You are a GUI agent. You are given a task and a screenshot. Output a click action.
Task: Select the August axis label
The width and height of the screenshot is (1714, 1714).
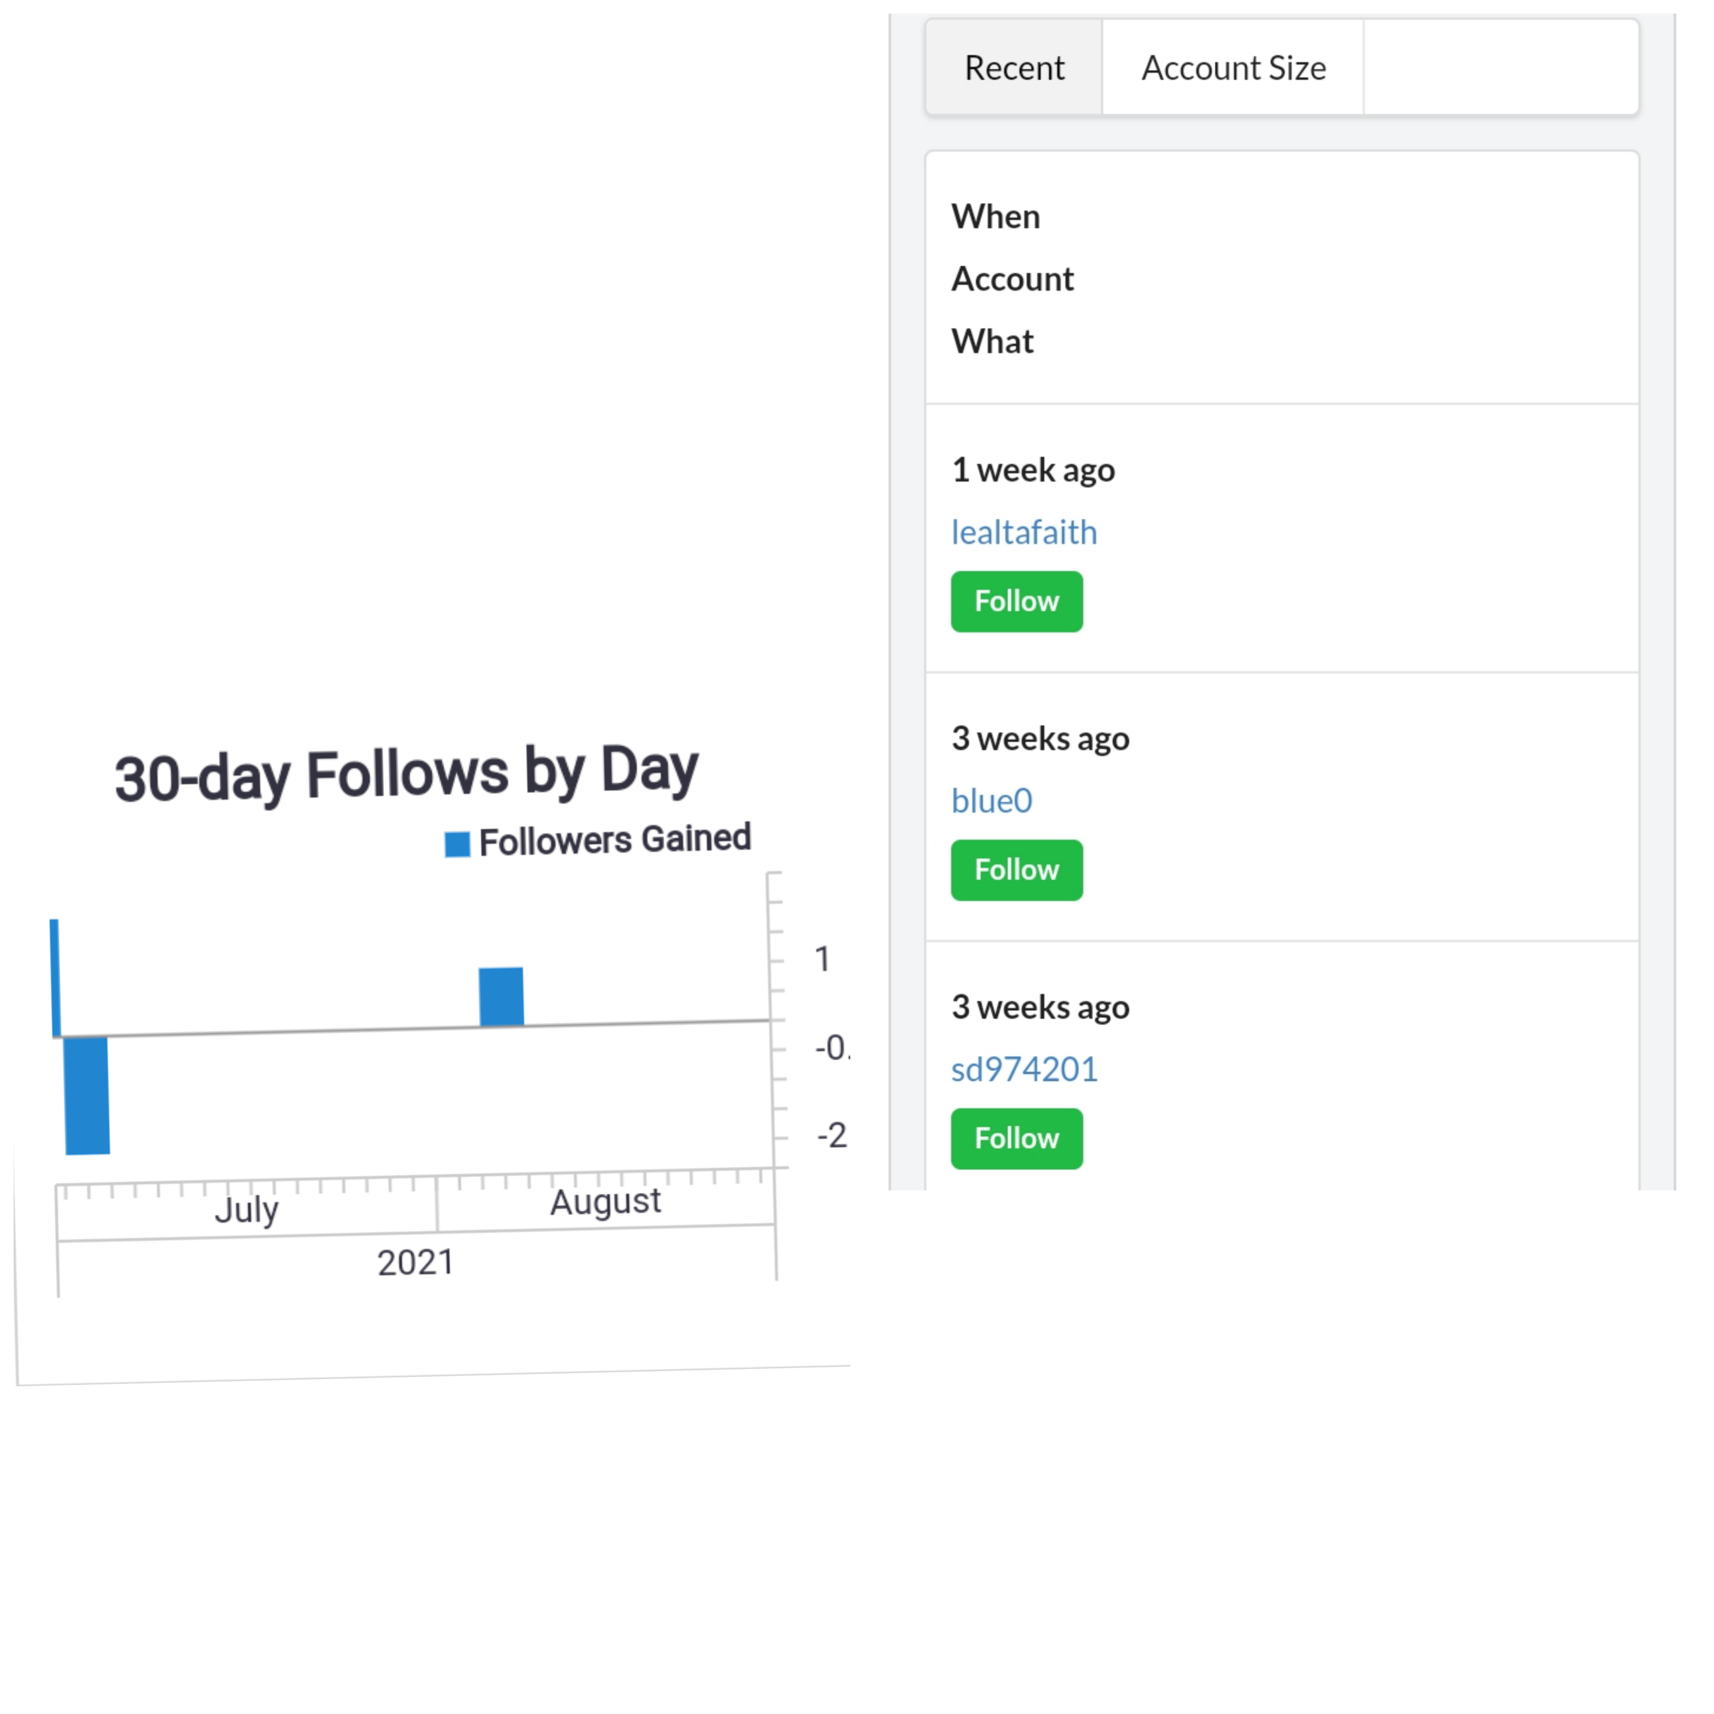pos(605,1202)
